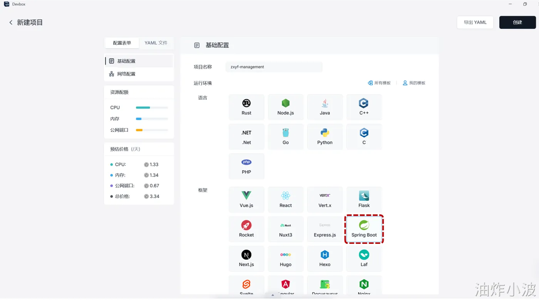Pick the Flask framework template
The image size is (539, 300).
[364, 200]
